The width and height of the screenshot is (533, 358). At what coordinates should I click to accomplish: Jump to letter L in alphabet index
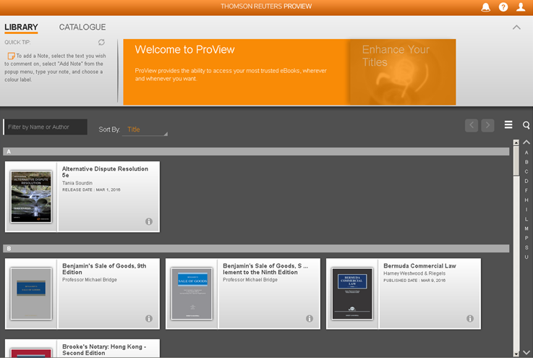(x=526, y=219)
